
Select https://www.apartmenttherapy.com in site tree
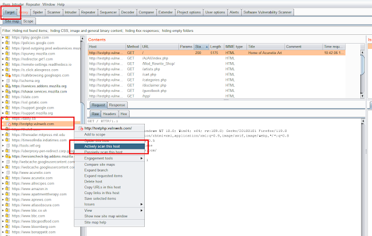point(39,194)
